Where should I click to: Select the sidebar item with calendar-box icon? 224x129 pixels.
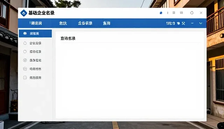tap(35, 69)
